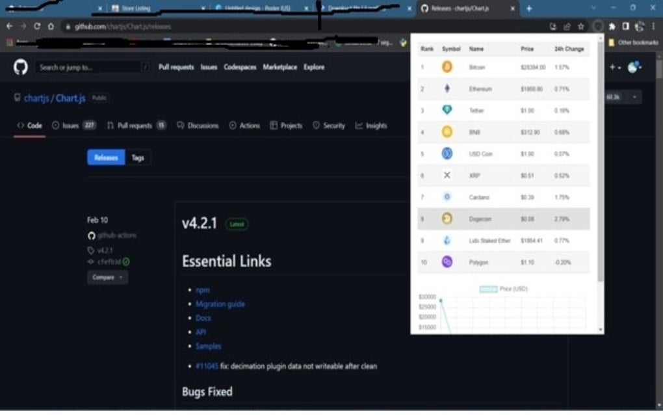Open the Code repository tab

30,126
